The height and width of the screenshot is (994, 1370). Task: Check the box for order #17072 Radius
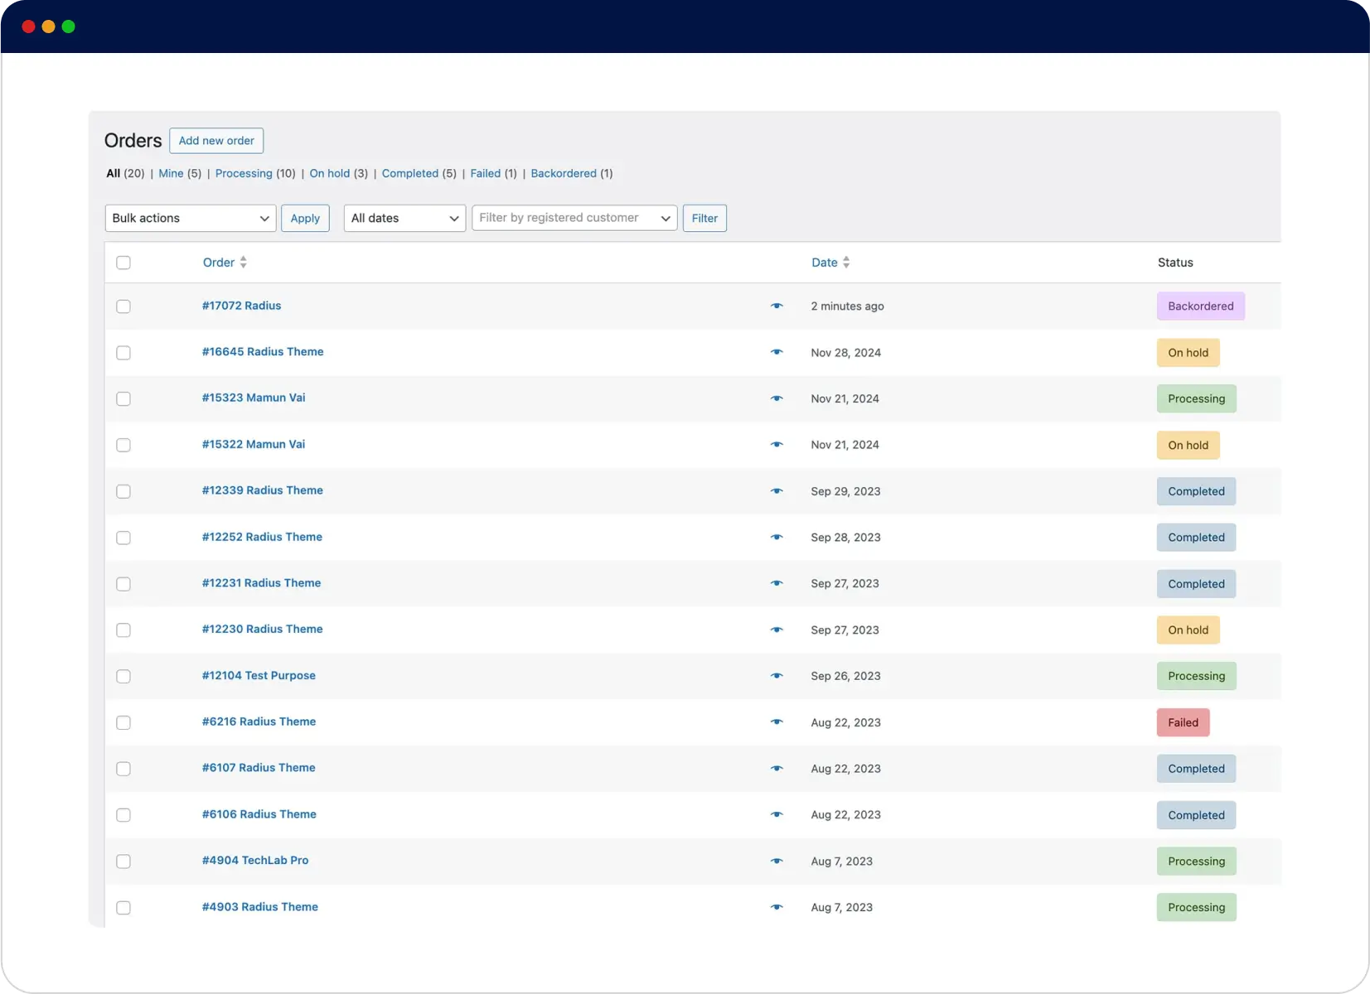pos(123,306)
